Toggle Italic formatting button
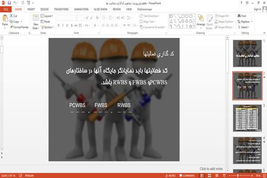 (x=63, y=25)
